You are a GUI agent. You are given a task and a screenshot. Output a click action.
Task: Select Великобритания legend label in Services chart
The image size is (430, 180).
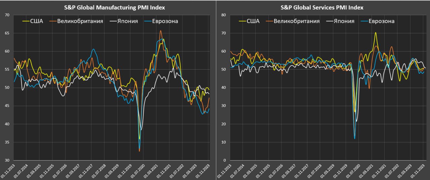point(296,21)
